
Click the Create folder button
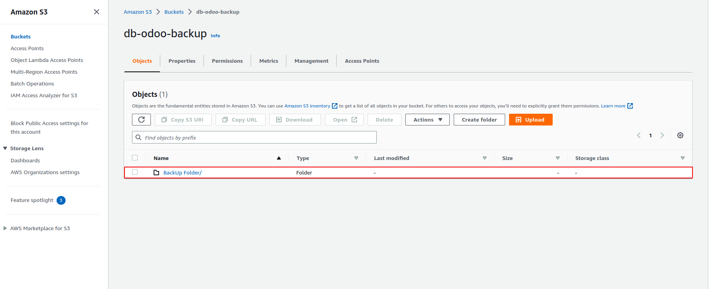(x=479, y=120)
